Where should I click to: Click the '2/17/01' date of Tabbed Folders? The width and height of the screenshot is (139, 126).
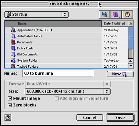110,66
